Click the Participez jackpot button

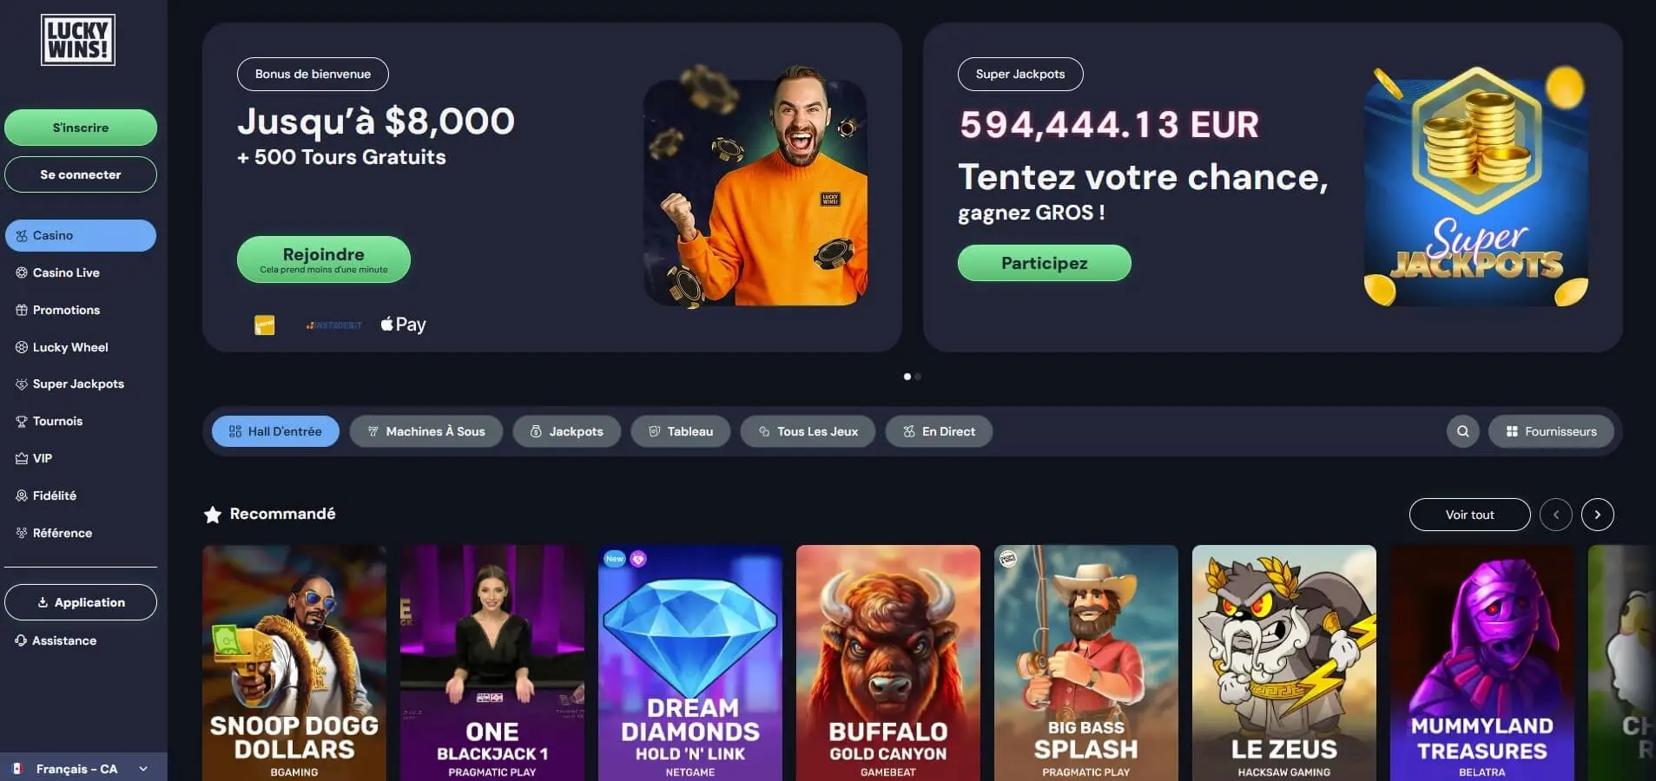1044,263
